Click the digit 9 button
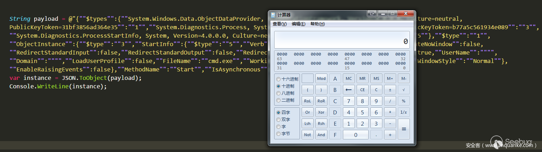 (x=376, y=101)
